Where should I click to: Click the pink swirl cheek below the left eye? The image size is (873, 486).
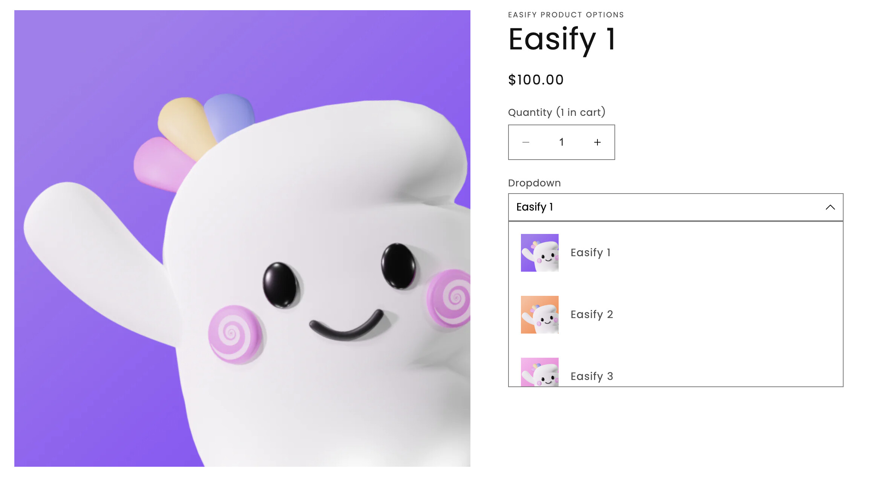point(234,334)
